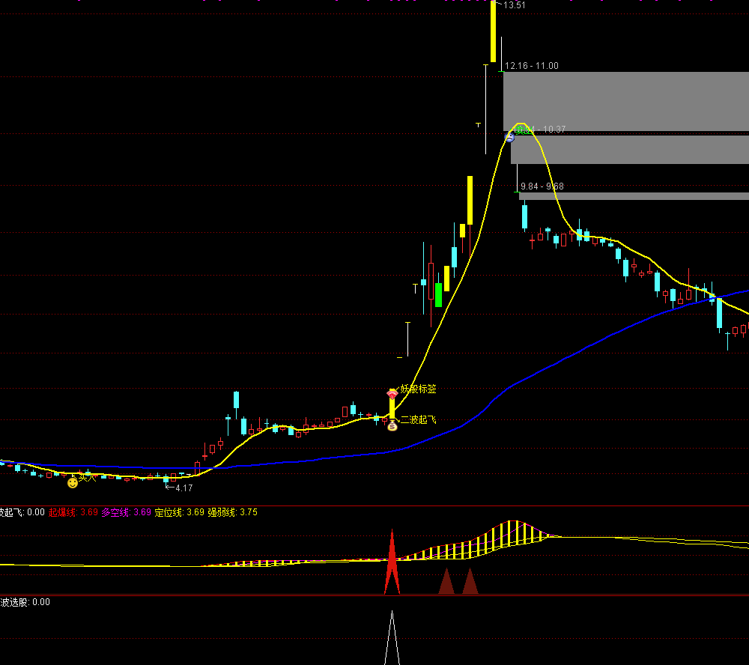
Task: Select the 定位线 indicator label
Action: pos(169,512)
